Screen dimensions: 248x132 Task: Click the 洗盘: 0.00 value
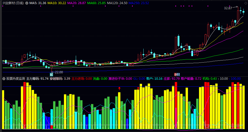tap(100, 79)
